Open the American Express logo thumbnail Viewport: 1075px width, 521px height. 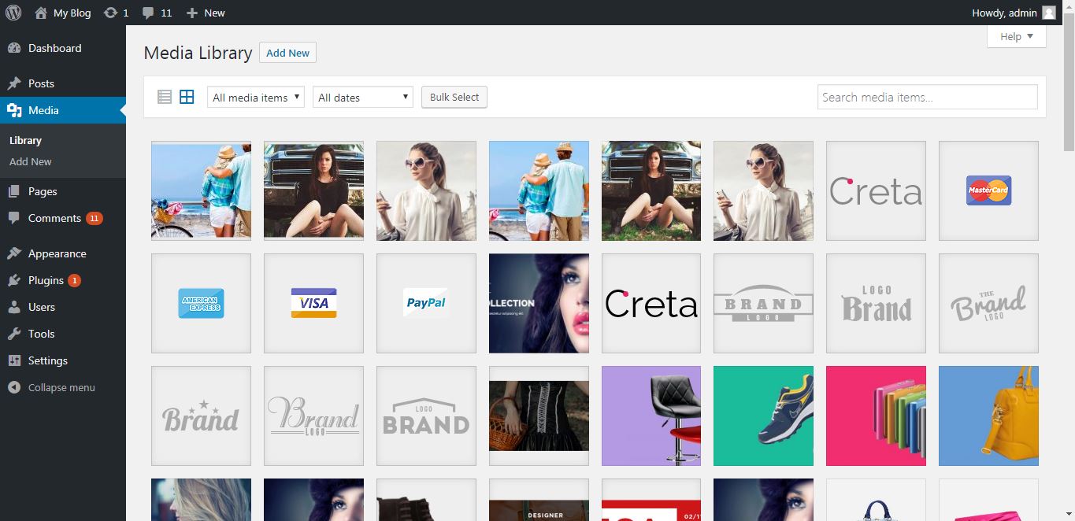point(201,303)
